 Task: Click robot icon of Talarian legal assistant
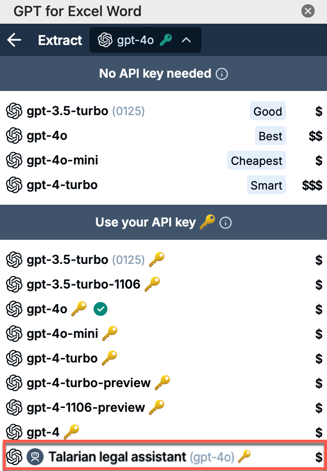tap(35, 457)
